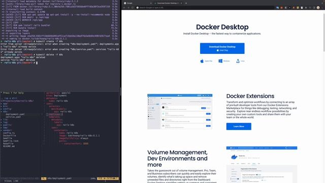This screenshot has height=183, width=325.
Task: Open deployment.yaml in the file tree
Action: click(15, 114)
